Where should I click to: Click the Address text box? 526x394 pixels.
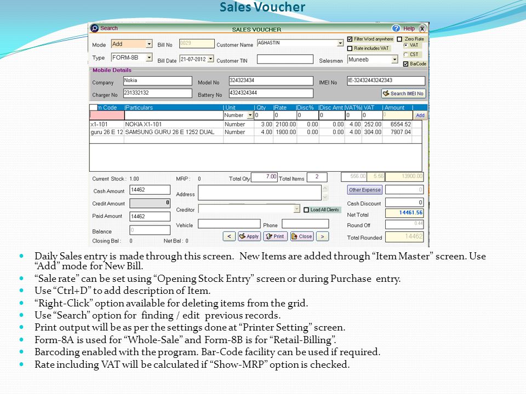point(260,193)
